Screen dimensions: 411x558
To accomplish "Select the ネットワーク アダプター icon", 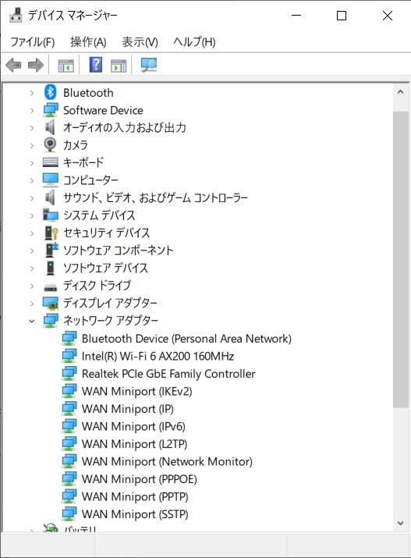I will point(50,320).
